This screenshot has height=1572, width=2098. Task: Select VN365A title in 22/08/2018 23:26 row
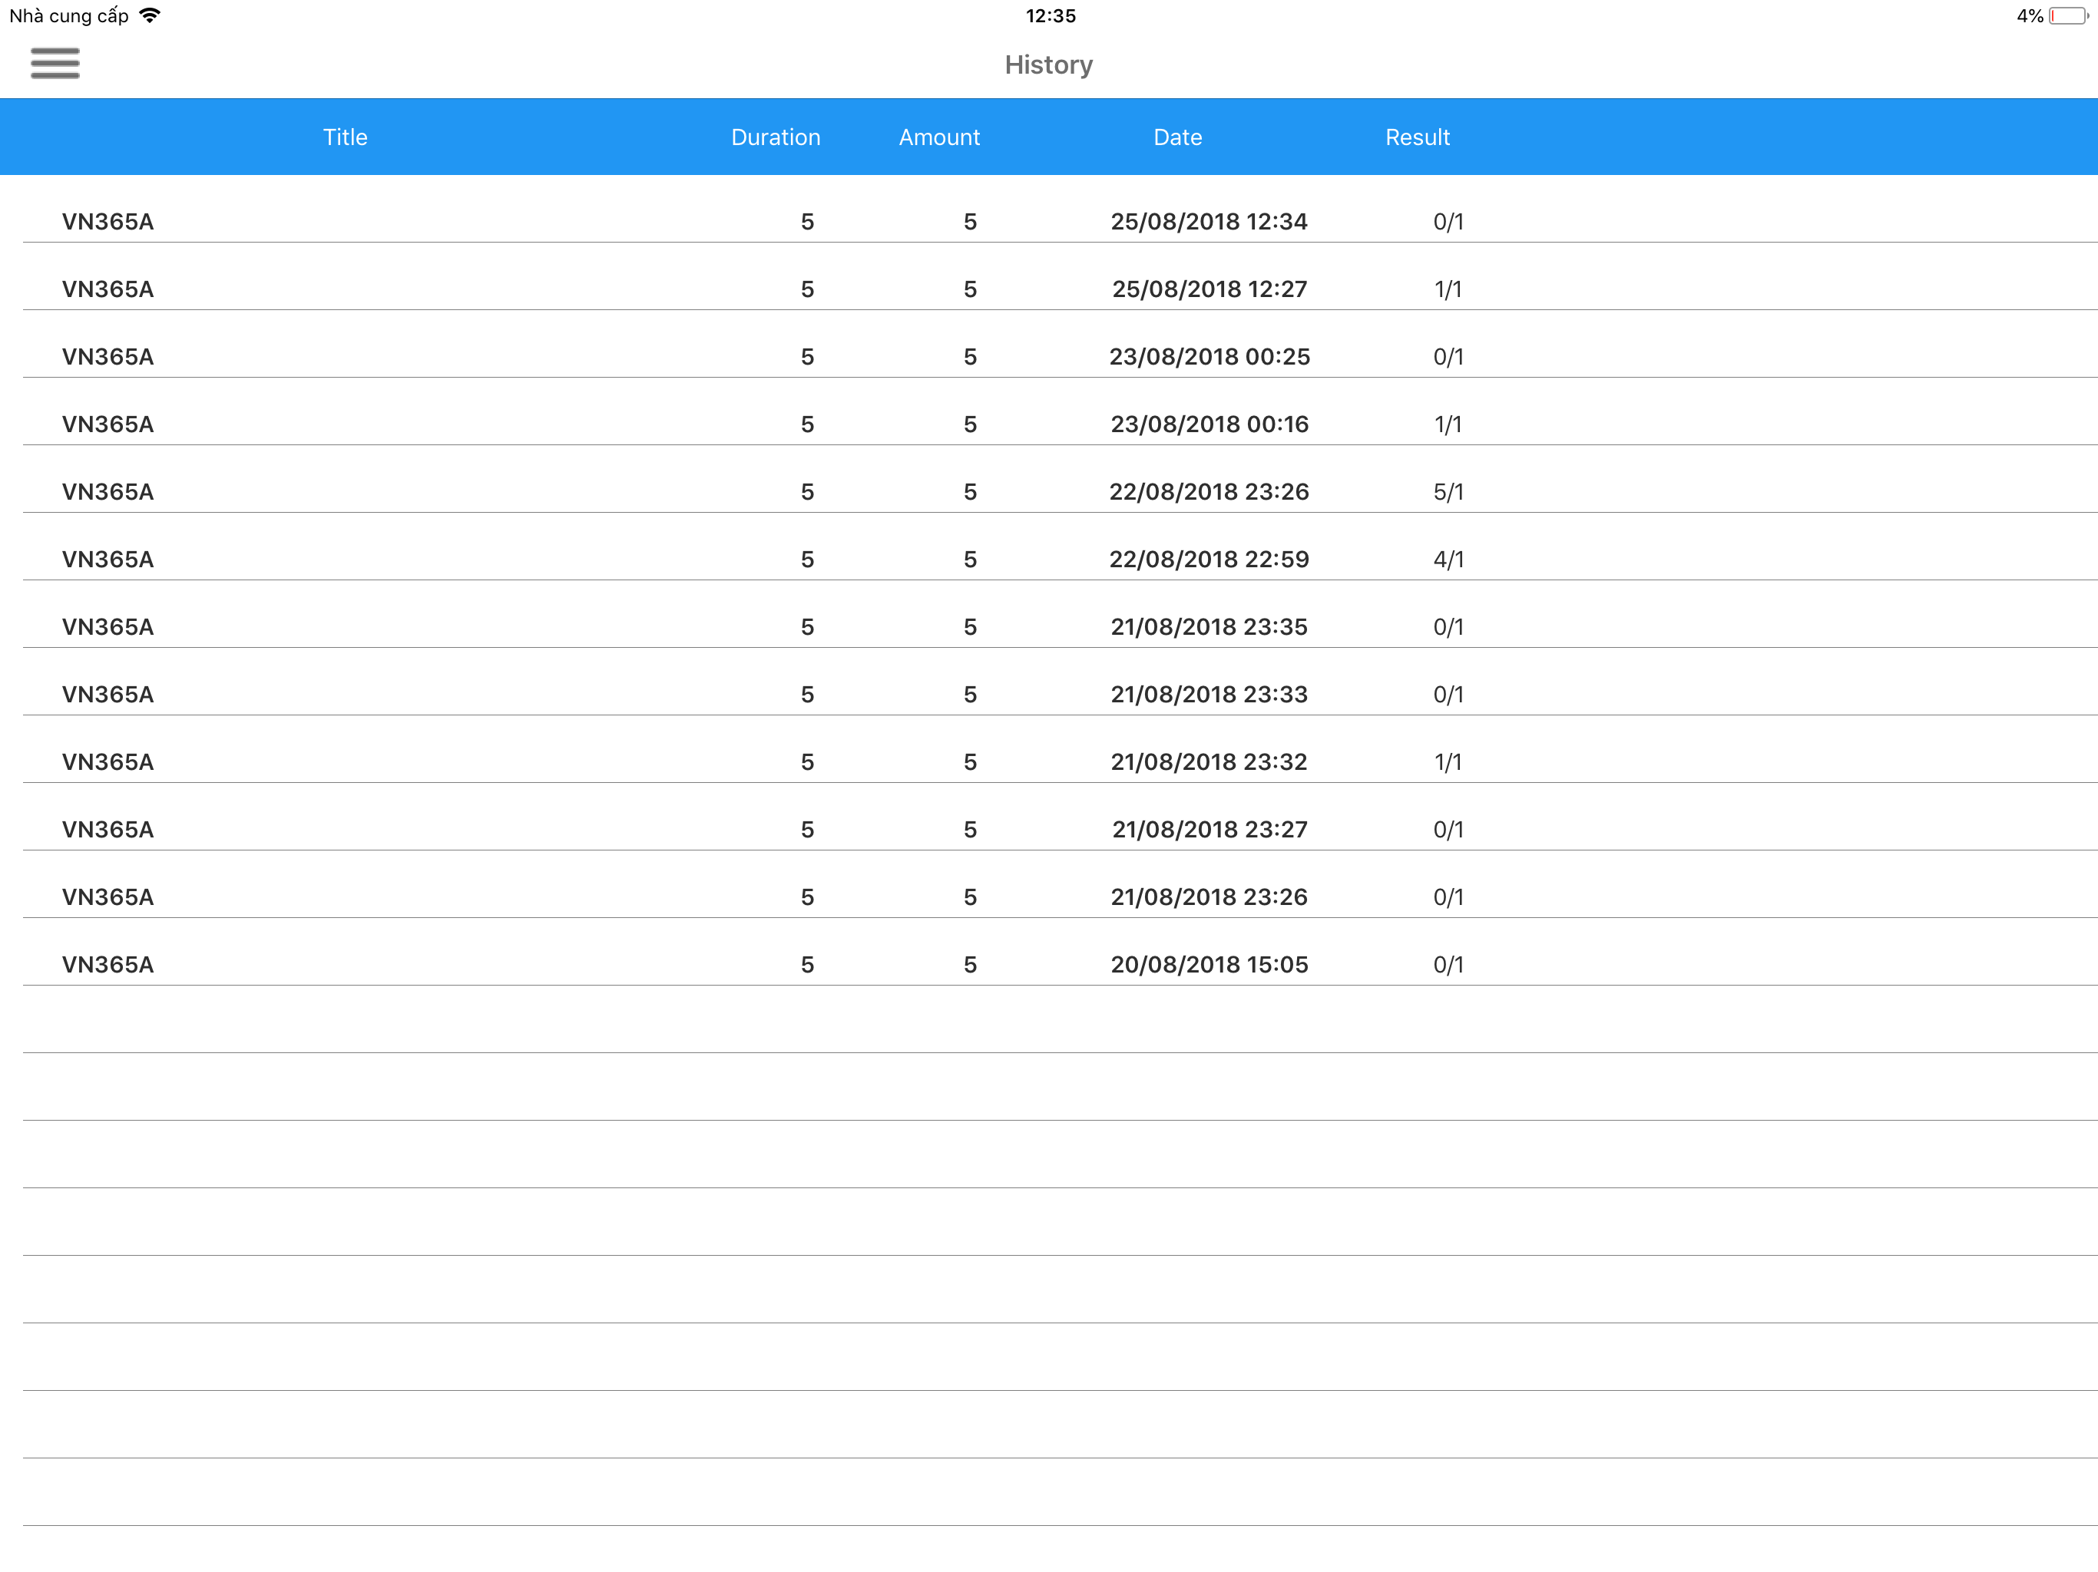click(108, 492)
